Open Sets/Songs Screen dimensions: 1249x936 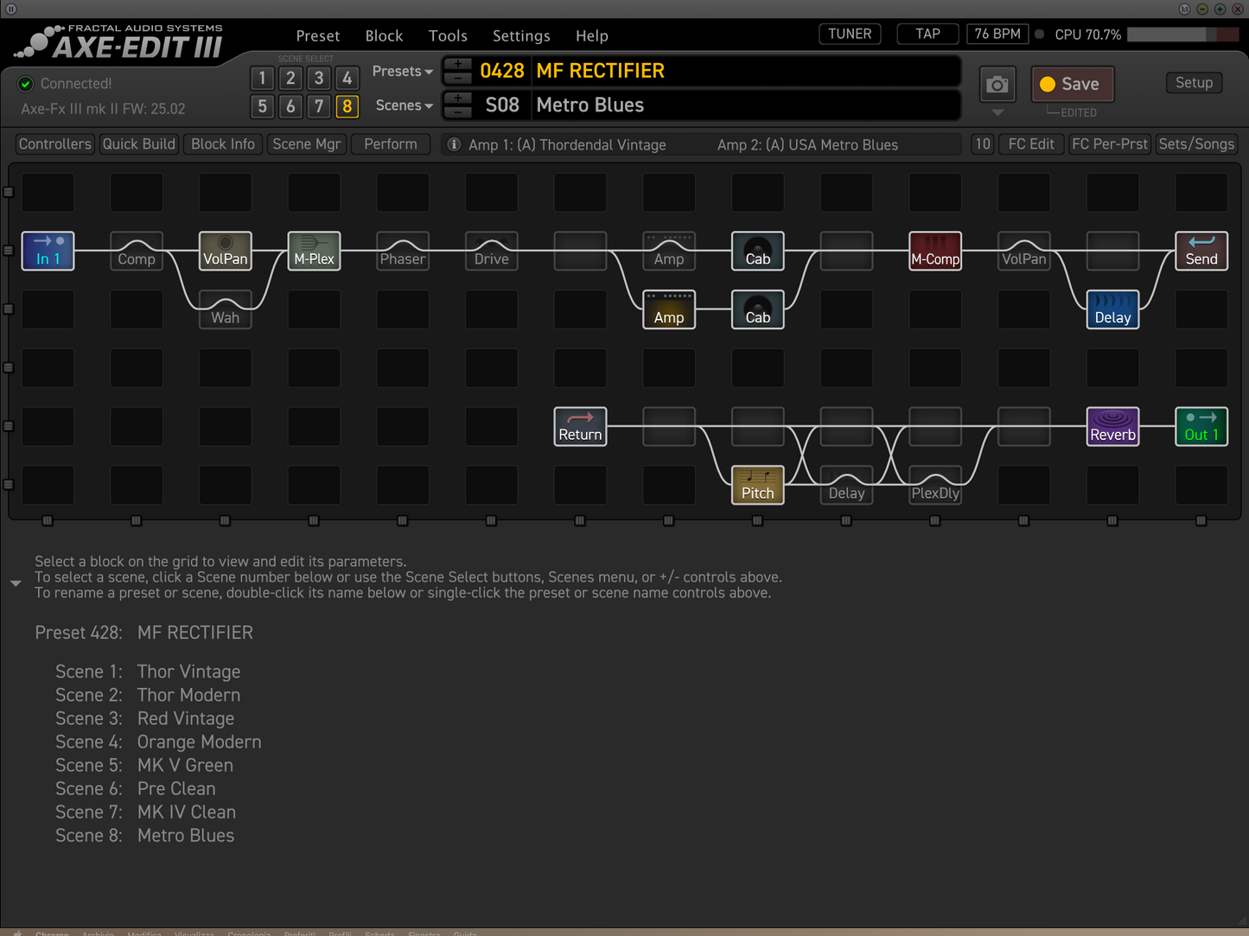1196,144
